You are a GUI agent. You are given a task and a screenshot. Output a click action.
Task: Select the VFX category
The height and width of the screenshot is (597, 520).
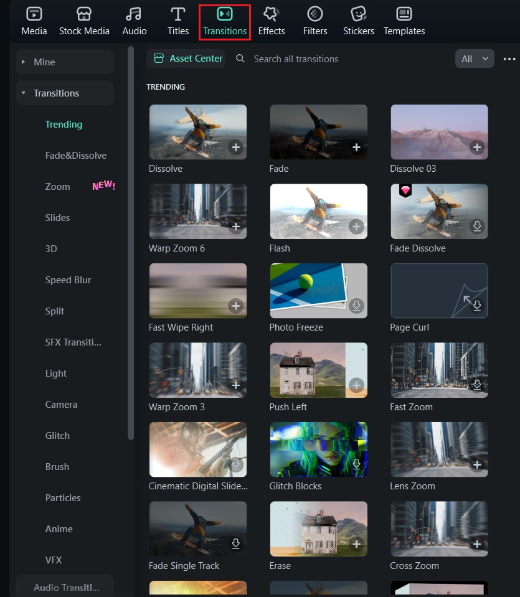pyautogui.click(x=54, y=560)
